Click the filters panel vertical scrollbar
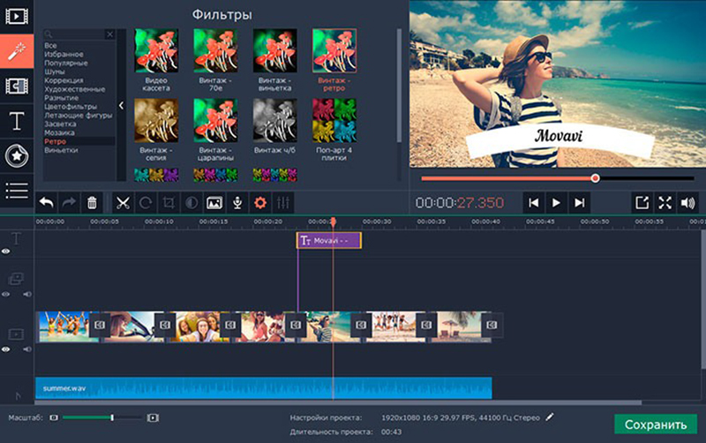This screenshot has height=443, width=706. 399,86
